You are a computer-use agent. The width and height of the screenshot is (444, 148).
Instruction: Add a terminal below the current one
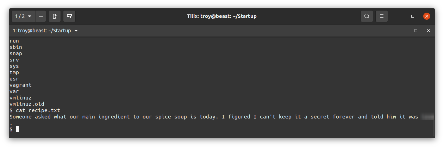pos(69,16)
